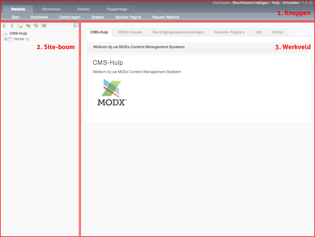315x237 pixels.
Task: Click the MODX logo image
Action: pos(112,92)
